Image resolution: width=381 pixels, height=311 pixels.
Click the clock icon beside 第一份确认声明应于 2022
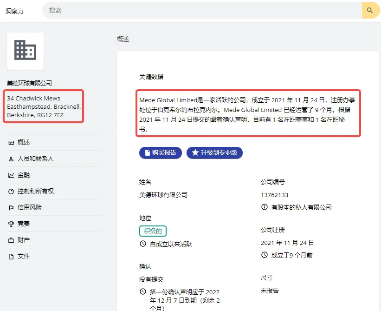coord(143,291)
